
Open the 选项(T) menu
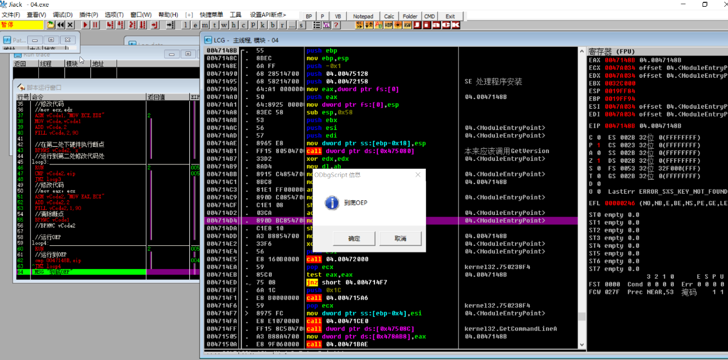click(114, 15)
